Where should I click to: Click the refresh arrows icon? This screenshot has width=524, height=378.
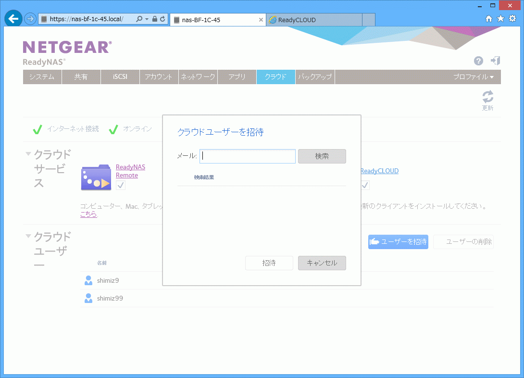pyautogui.click(x=487, y=97)
